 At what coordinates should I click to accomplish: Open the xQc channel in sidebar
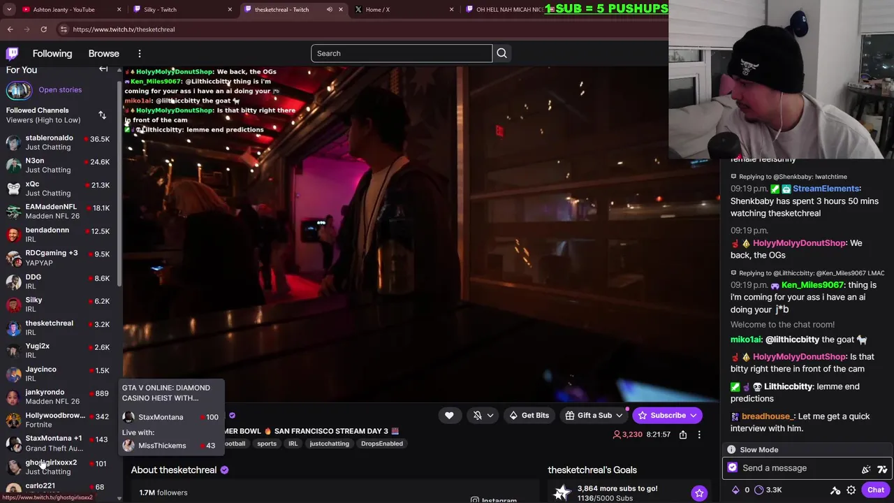coord(59,188)
